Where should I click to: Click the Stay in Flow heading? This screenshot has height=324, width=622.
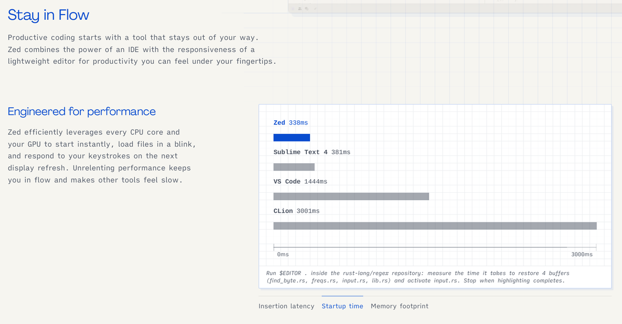click(48, 15)
